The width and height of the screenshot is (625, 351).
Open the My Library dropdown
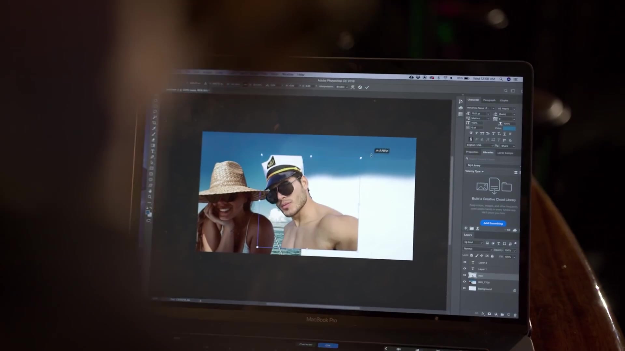point(493,165)
